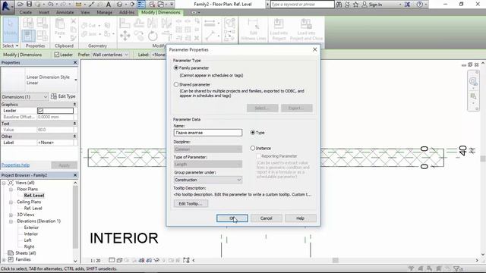Switch to the View ribbon tab
486x273 pixels.
coord(85,12)
